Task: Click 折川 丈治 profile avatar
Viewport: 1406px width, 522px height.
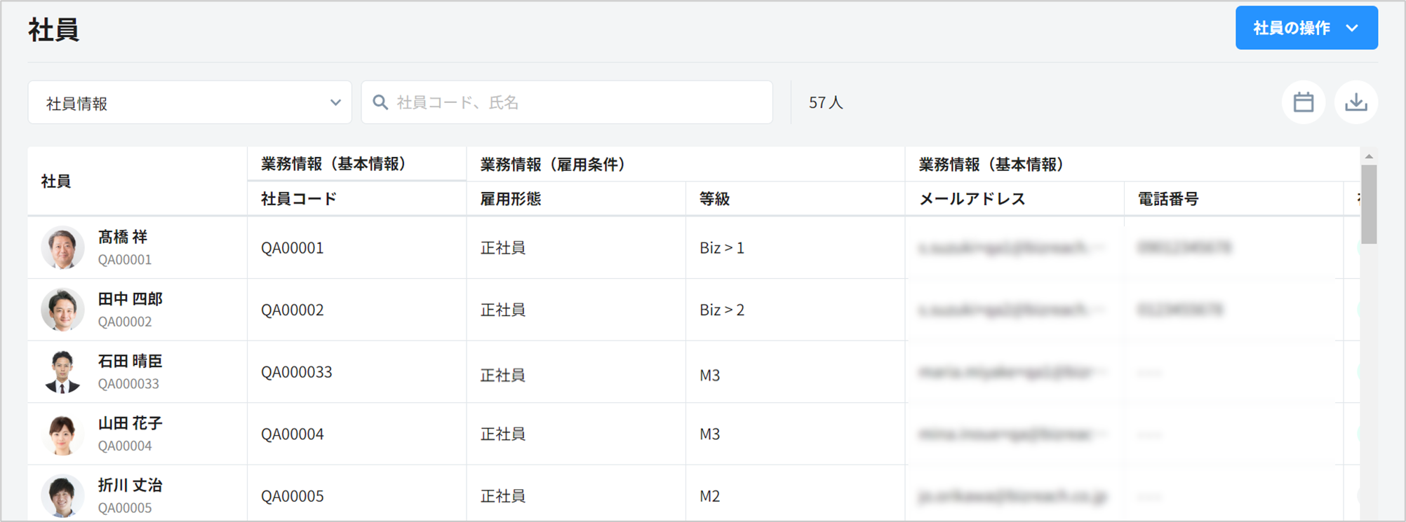Action: point(62,495)
